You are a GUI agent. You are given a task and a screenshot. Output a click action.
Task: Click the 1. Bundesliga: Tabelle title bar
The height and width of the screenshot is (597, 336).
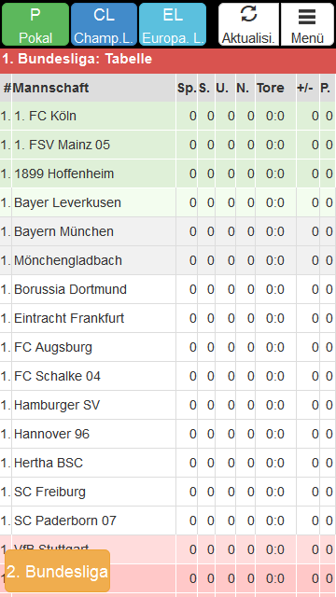click(x=168, y=60)
